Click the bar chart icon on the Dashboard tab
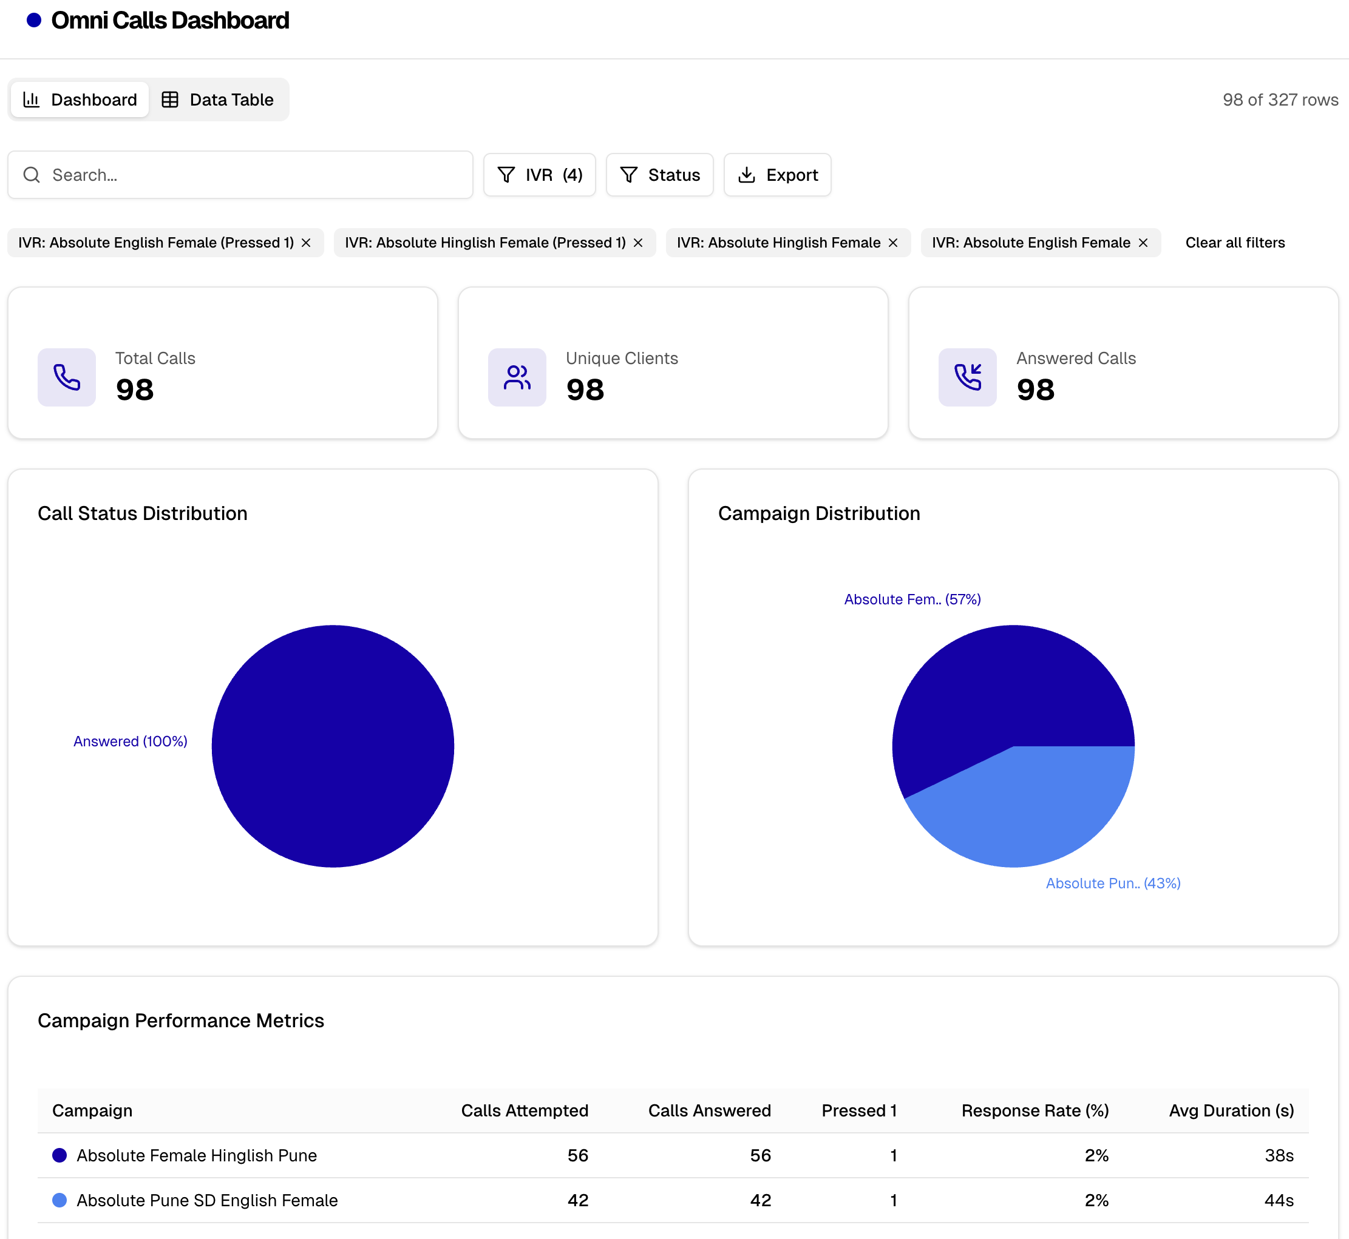 (x=32, y=100)
